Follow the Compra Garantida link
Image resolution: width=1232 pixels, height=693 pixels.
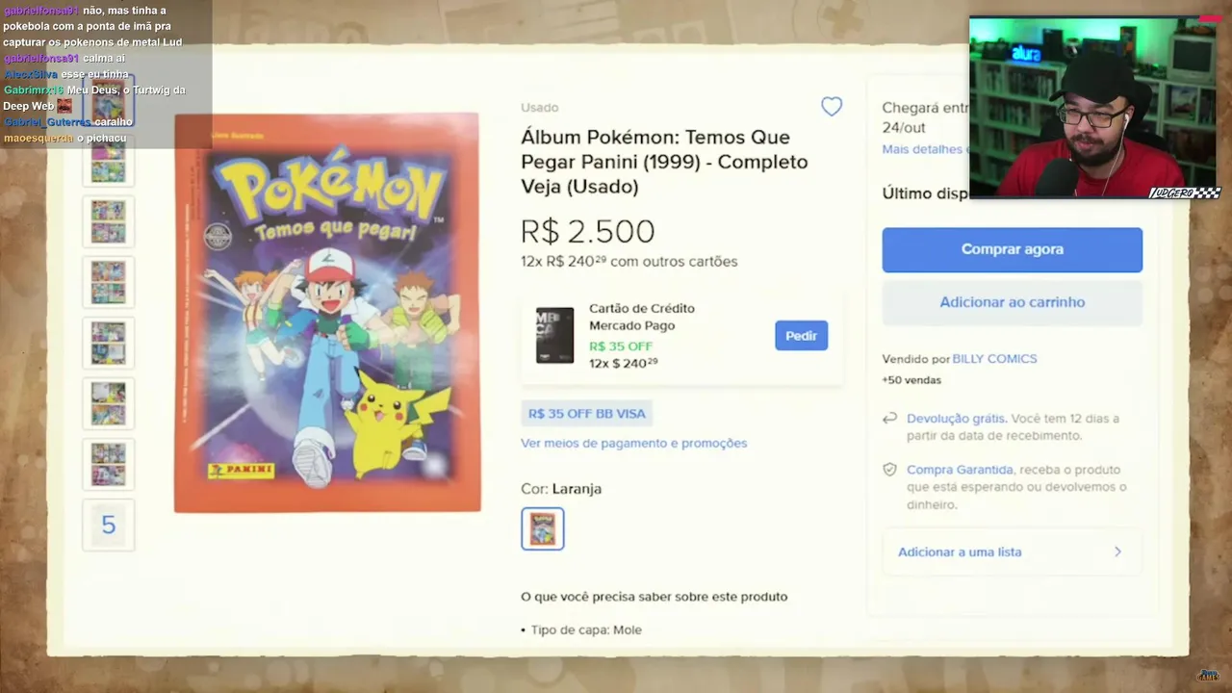[x=959, y=470]
